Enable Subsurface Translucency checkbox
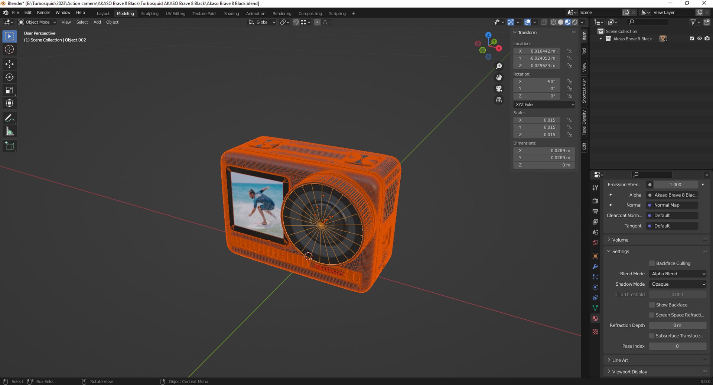 click(652, 336)
